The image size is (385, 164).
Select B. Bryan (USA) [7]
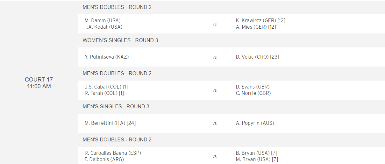pos(257,153)
